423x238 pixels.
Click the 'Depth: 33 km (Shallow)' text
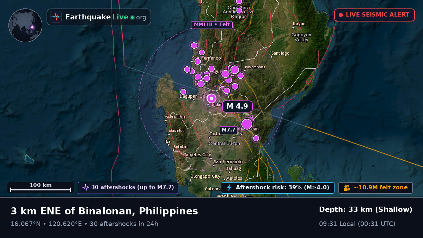(x=366, y=210)
